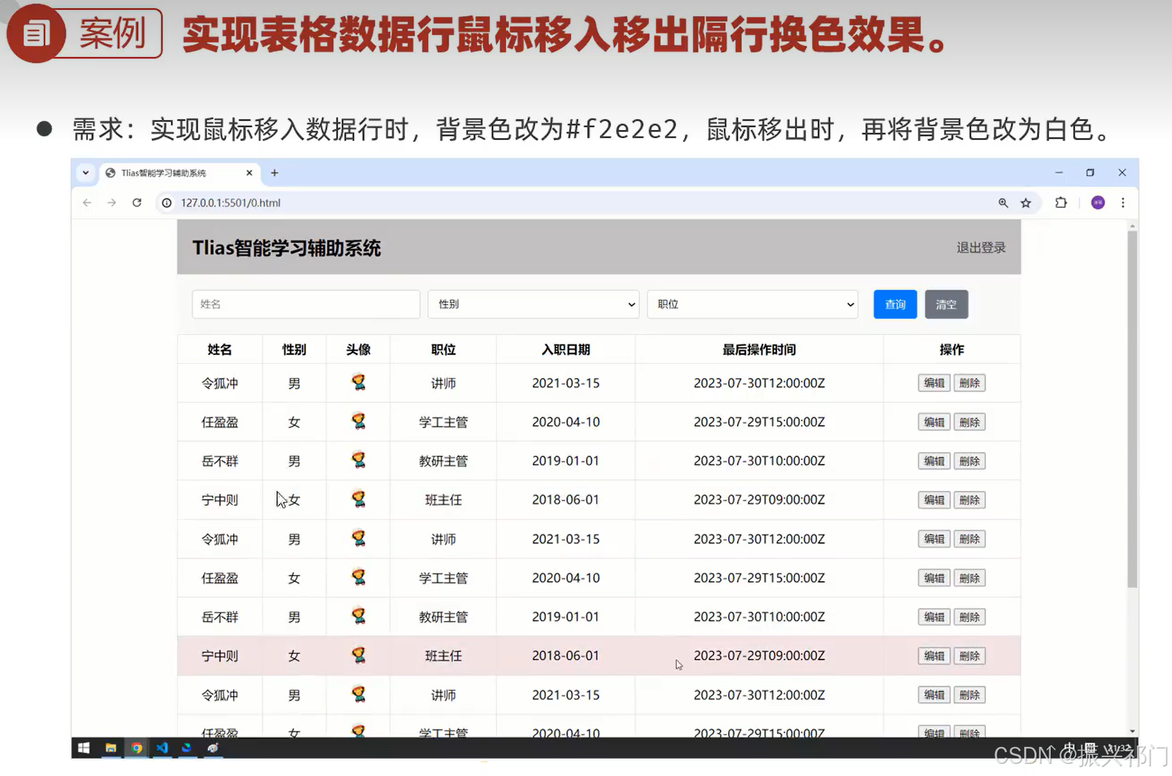Open the 职位 filter dropdown
Screen dimensions: 1172x776
pos(753,304)
